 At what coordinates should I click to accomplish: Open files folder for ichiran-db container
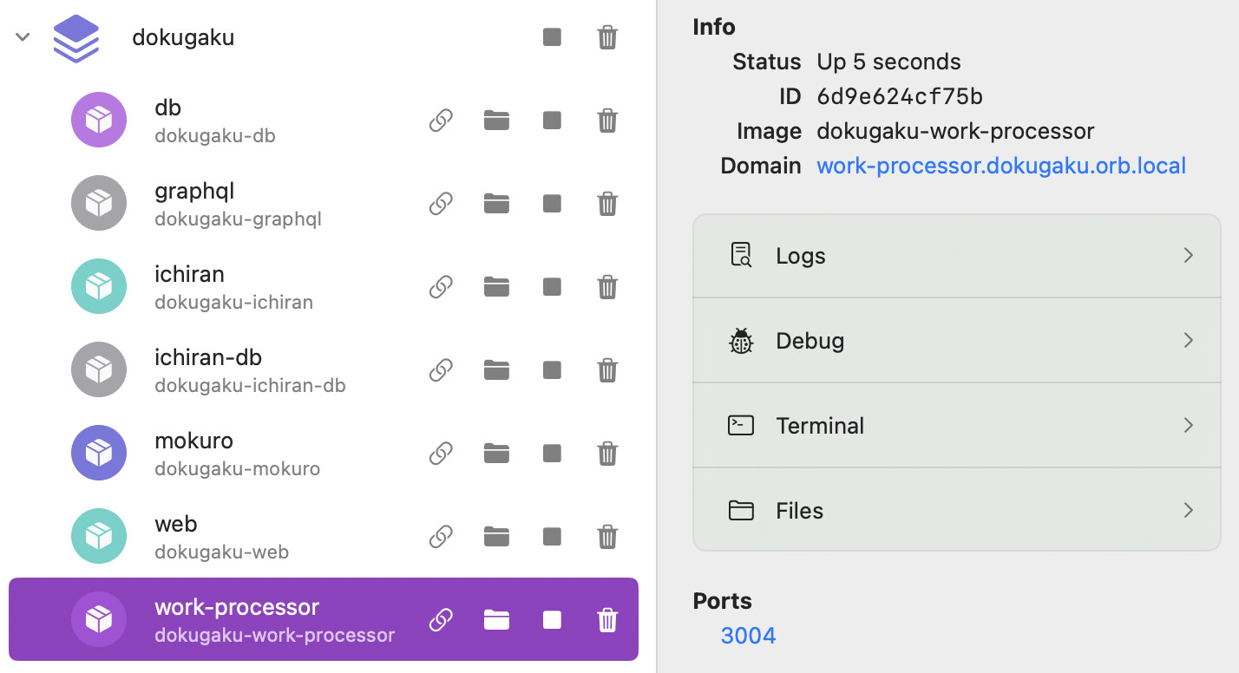click(x=496, y=369)
